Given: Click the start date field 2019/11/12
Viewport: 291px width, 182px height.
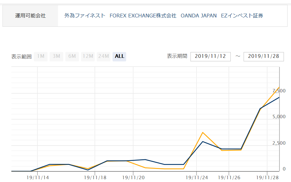Looking at the screenshot, I should [x=211, y=57].
